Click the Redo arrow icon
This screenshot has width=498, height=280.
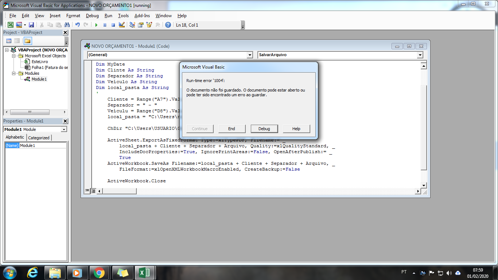86,25
